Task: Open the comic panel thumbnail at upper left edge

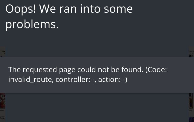Action: [x=3, y=53]
